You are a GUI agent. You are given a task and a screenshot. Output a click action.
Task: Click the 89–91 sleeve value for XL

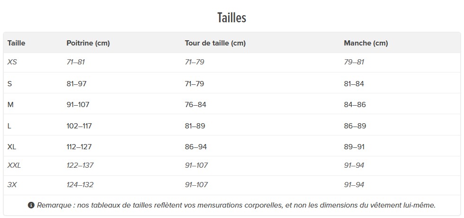354,146
